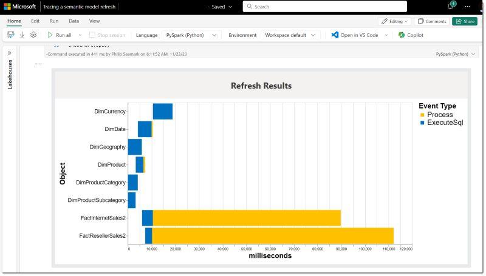Viewport: 486px width, 276px height.
Task: Open the more options ellipsis in header
Action: pyautogui.click(x=468, y=7)
